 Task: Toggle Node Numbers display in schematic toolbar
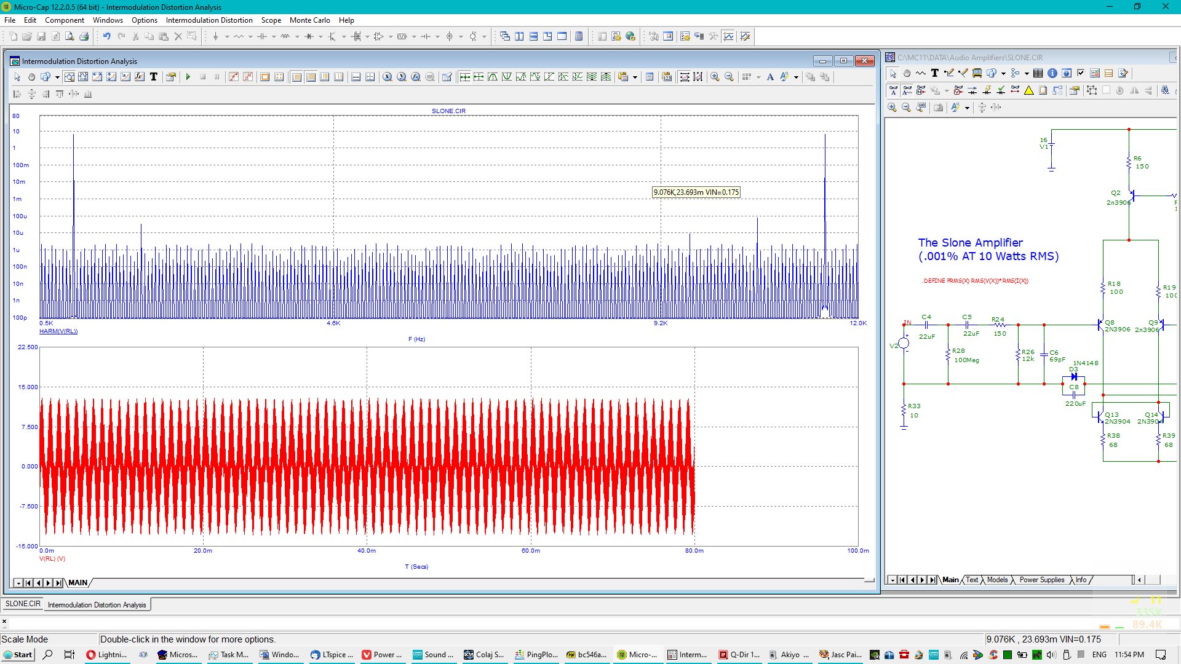(921, 90)
